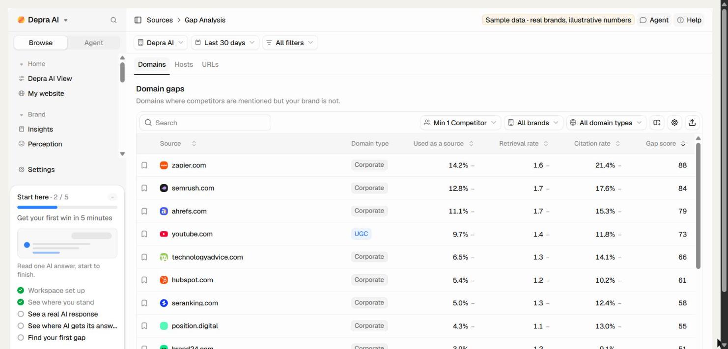Open Insights in sidebar
This screenshot has width=728, height=349.
click(35, 129)
